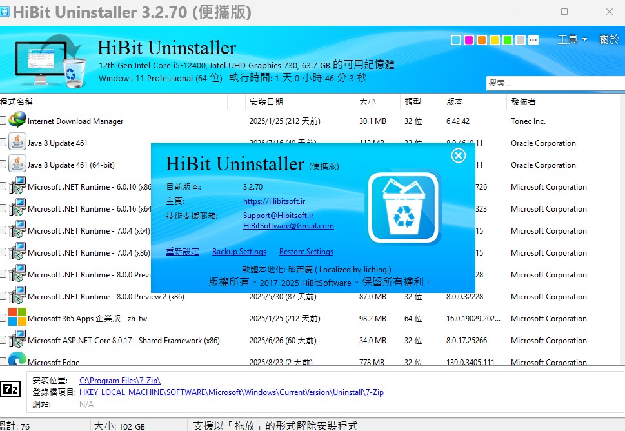Select Microsoft ASP.NET Core 8.0.17 row name
625x431 pixels.
(124, 341)
